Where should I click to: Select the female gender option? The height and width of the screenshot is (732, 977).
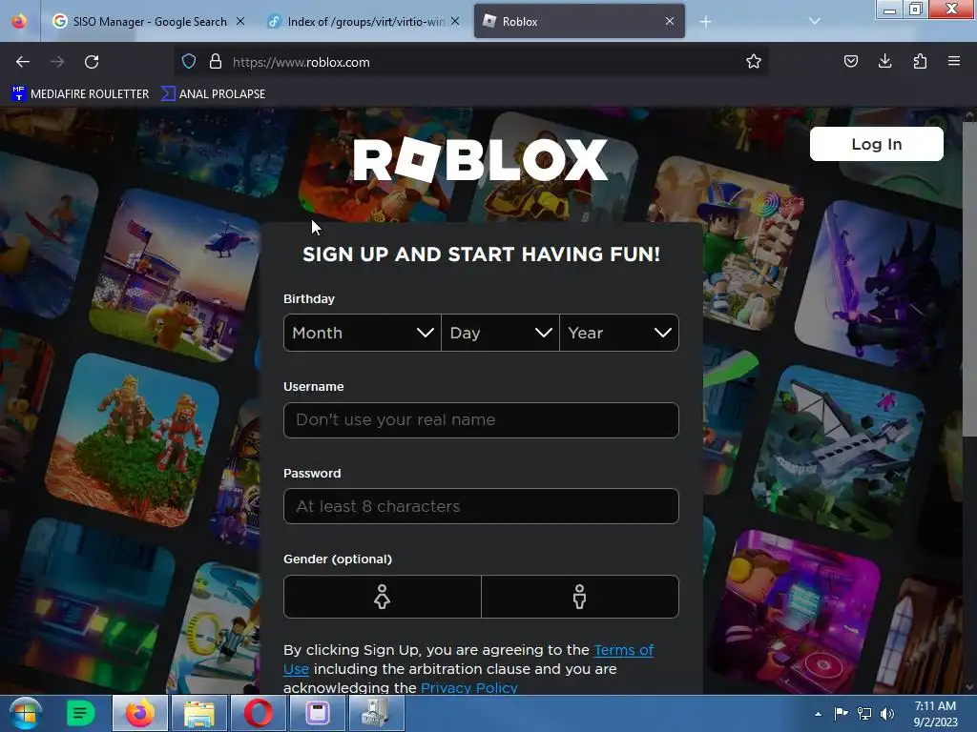(382, 597)
